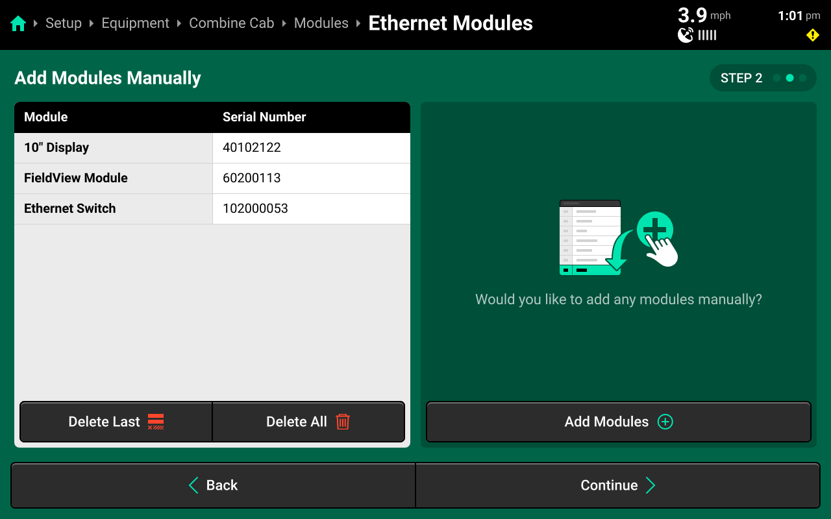Tap the Continue right chevron arrow
Viewport: 831px width, 519px height.
coord(651,485)
